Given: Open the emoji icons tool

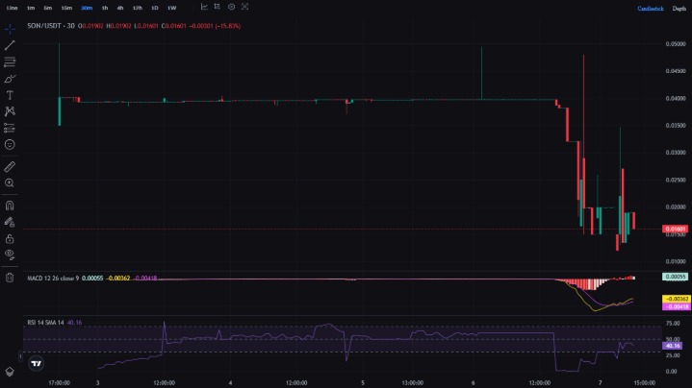Looking at the screenshot, I should pos(10,144).
